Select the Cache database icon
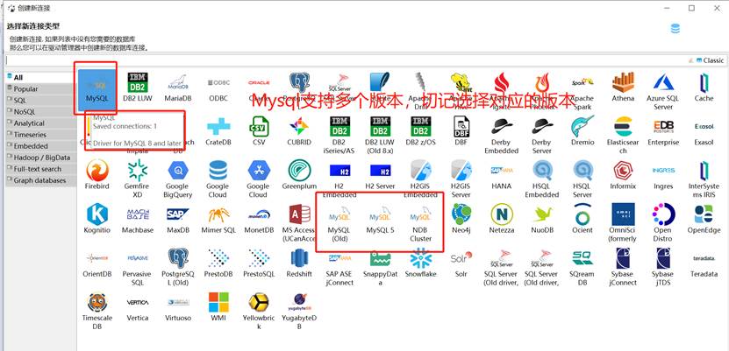729x351 pixels. [704, 88]
